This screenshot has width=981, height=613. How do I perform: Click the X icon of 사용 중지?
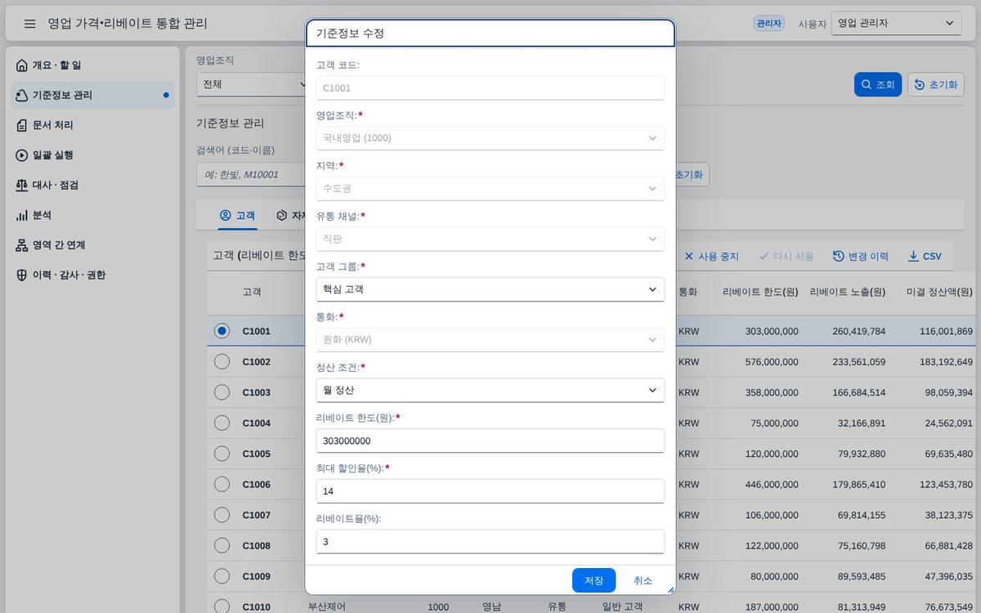[x=689, y=257]
